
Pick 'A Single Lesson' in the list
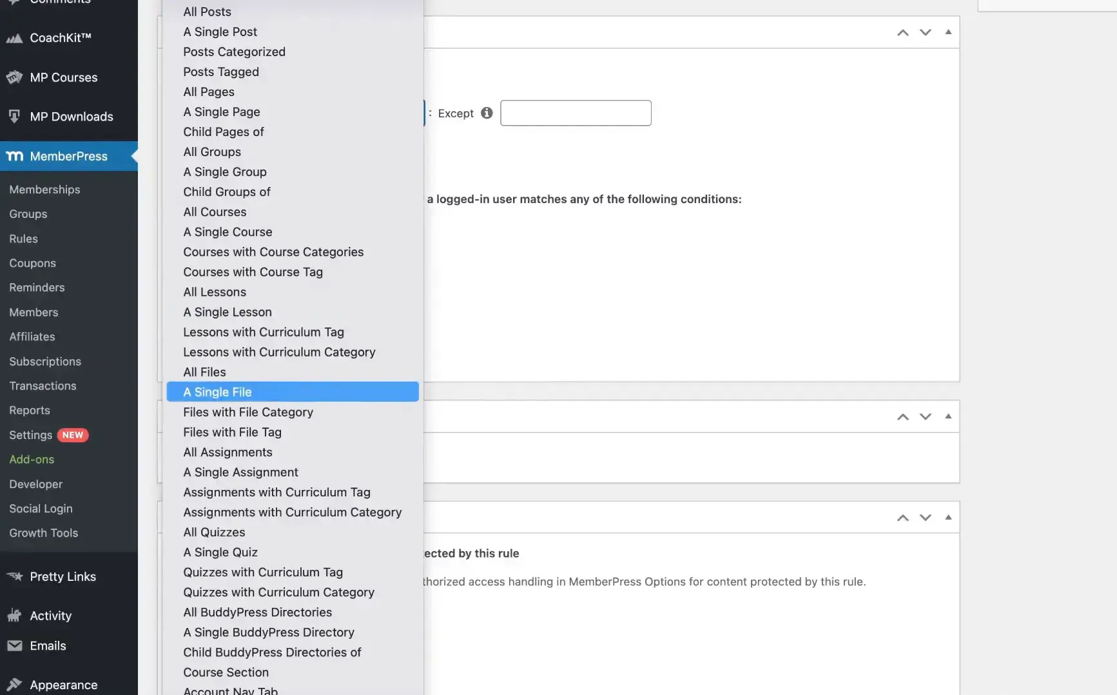[228, 311]
